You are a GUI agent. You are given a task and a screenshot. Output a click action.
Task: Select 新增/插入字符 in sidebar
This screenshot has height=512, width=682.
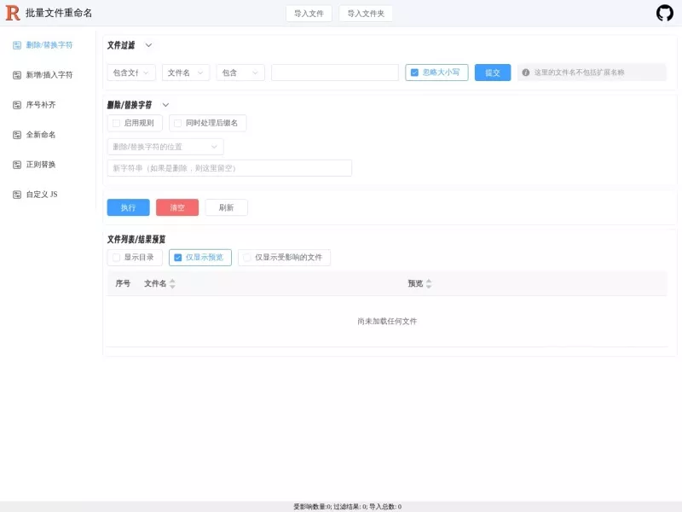49,75
